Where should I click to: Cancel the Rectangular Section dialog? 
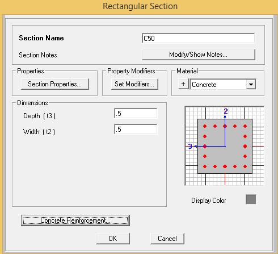(167, 239)
